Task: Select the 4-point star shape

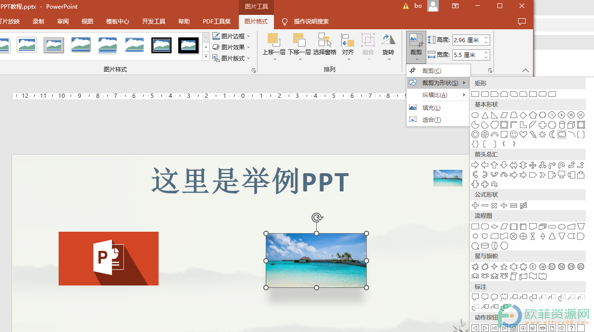Action: (x=495, y=267)
